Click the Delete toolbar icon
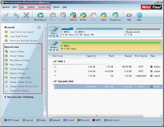The width and height of the screenshot is (164, 127). point(73,17)
